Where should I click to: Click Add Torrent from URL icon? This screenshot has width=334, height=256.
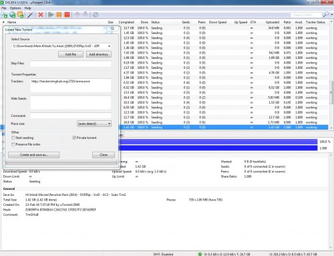13,15
